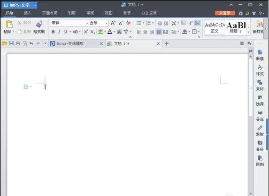Image resolution: width=269 pixels, height=196 pixels.
Task: Click the open folder icon in quick toolbar
Action: 5,43
